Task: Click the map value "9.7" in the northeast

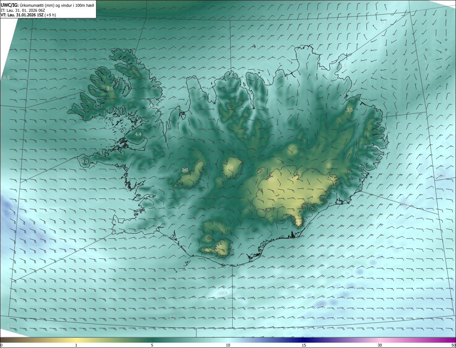Action: click(384, 22)
